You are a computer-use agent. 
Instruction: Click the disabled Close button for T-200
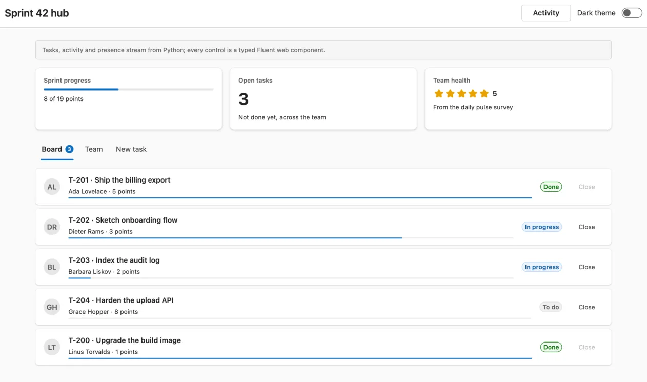click(587, 347)
